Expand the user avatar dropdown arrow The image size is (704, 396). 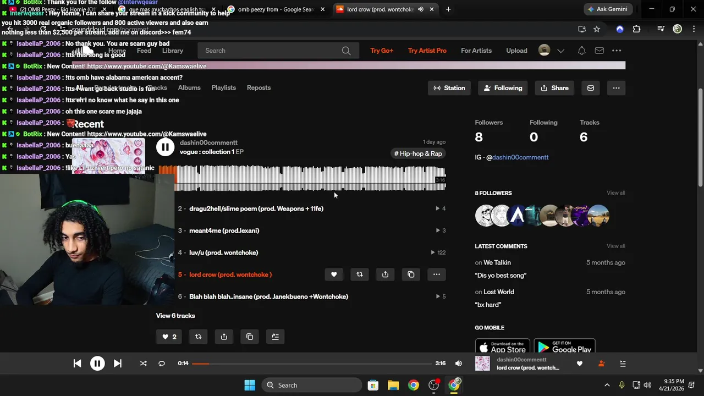pos(560,51)
